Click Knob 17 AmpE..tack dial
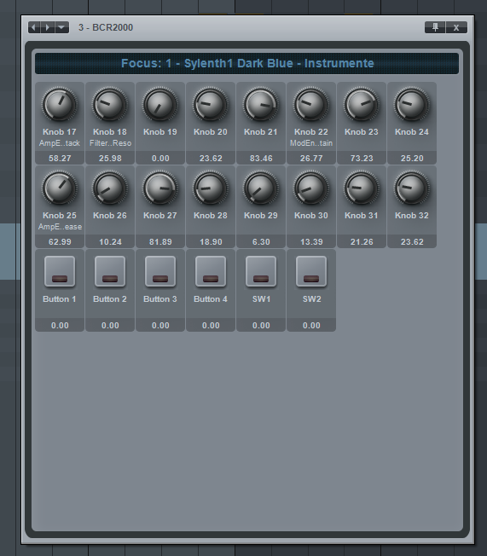 (x=60, y=105)
